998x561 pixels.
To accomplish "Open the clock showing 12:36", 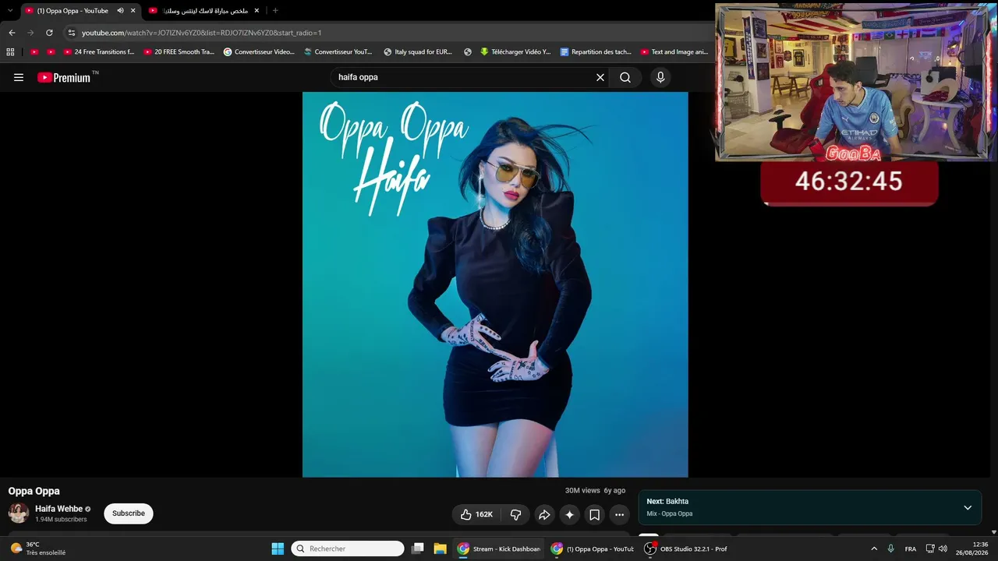I will click(x=971, y=549).
